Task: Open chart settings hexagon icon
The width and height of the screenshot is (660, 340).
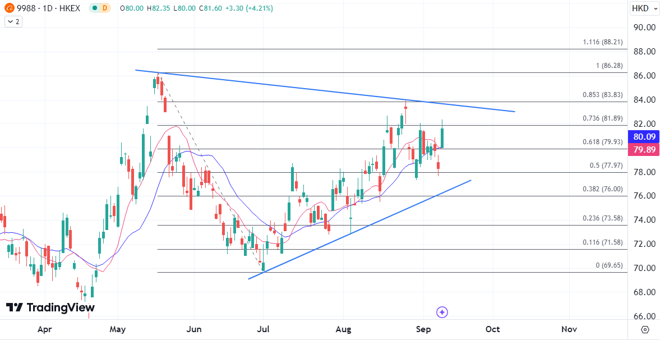Action: click(645, 329)
